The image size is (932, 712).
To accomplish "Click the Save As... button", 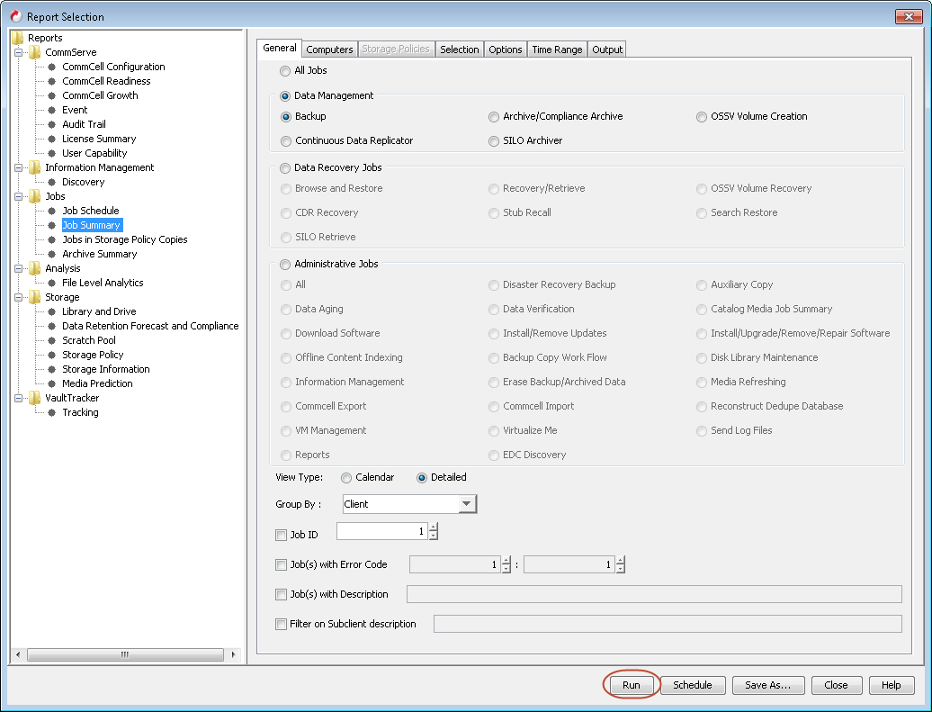I will point(767,685).
